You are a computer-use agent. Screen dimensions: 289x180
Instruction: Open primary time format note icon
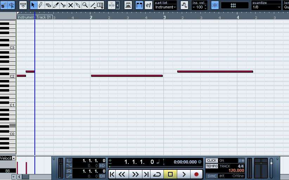point(158,162)
